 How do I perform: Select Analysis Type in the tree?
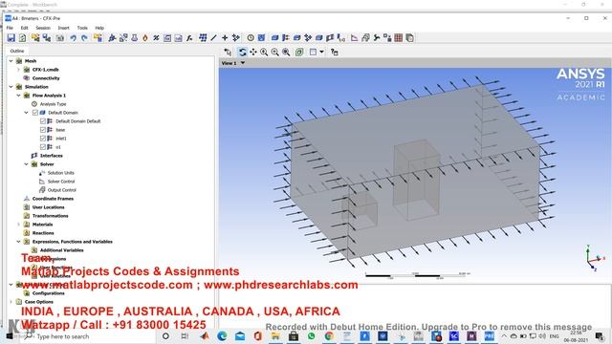click(54, 104)
